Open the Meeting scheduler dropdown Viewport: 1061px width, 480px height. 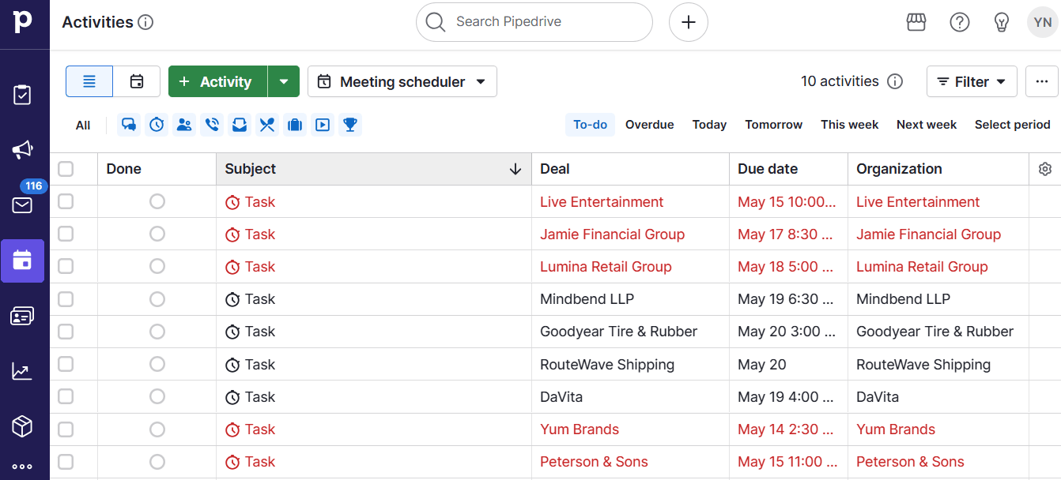click(x=402, y=81)
